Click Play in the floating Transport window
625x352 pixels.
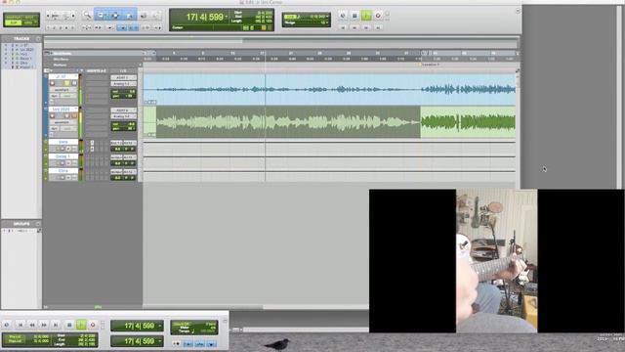pyautogui.click(x=81, y=325)
